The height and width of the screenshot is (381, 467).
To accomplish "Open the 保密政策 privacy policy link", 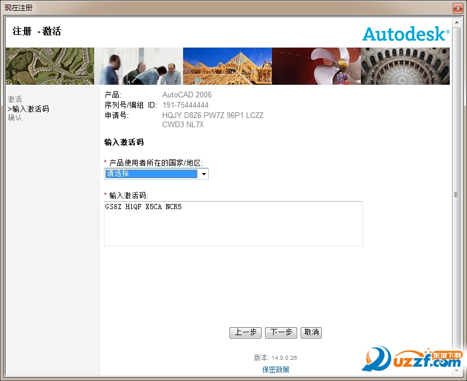I will [x=275, y=370].
